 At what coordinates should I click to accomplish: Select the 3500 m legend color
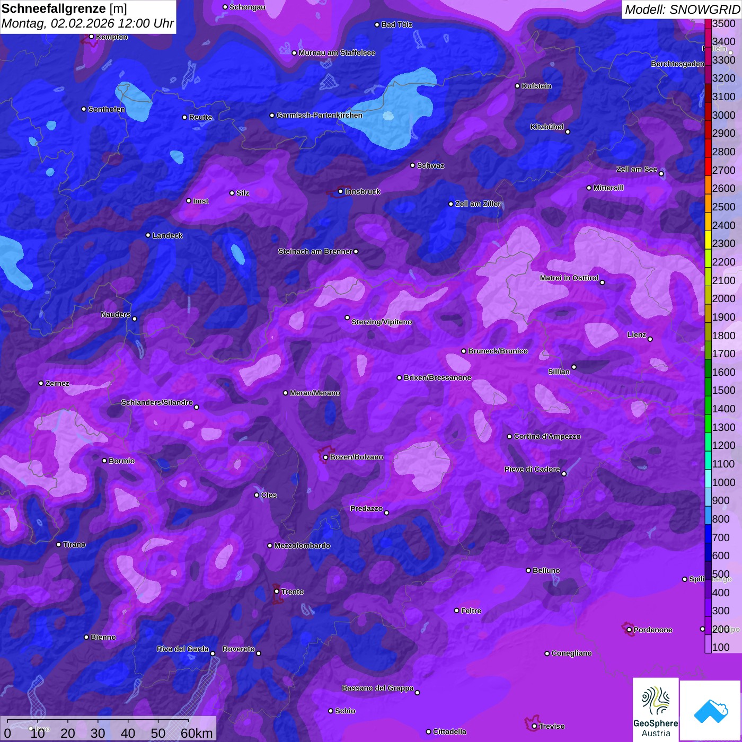(708, 23)
